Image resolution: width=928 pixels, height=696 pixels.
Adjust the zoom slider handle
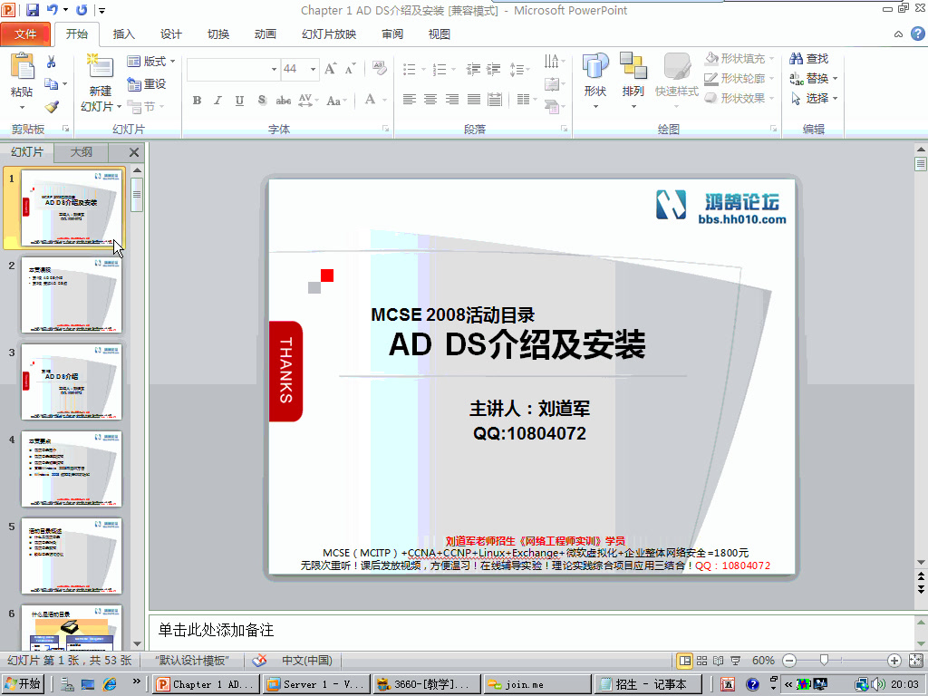823,660
